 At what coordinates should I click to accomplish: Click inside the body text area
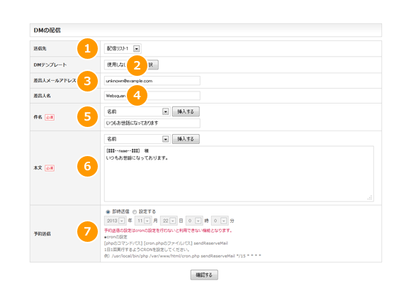(x=239, y=174)
